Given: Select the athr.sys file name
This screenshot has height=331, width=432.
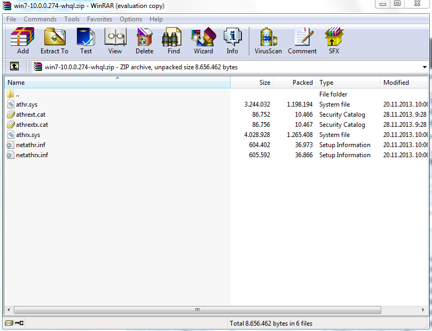Looking at the screenshot, I should click(x=27, y=104).
